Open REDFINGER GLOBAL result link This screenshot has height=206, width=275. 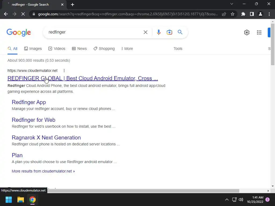tap(83, 78)
